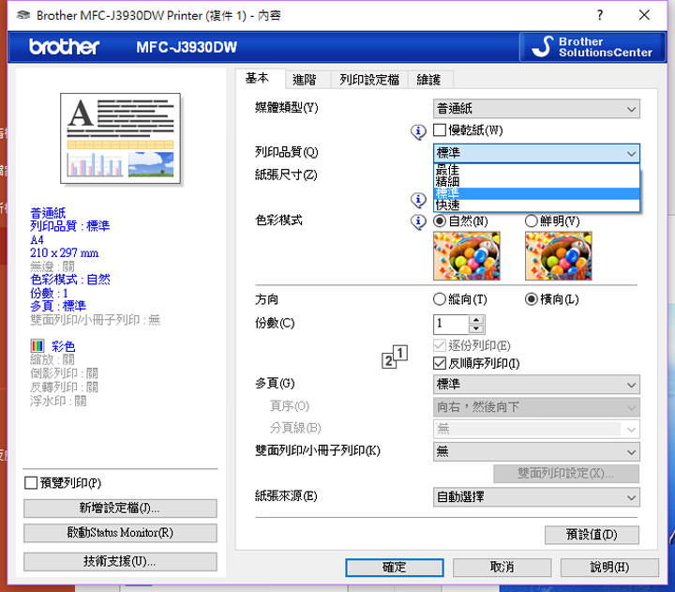Choose 橫向 orientation
675x592 pixels.
point(532,299)
